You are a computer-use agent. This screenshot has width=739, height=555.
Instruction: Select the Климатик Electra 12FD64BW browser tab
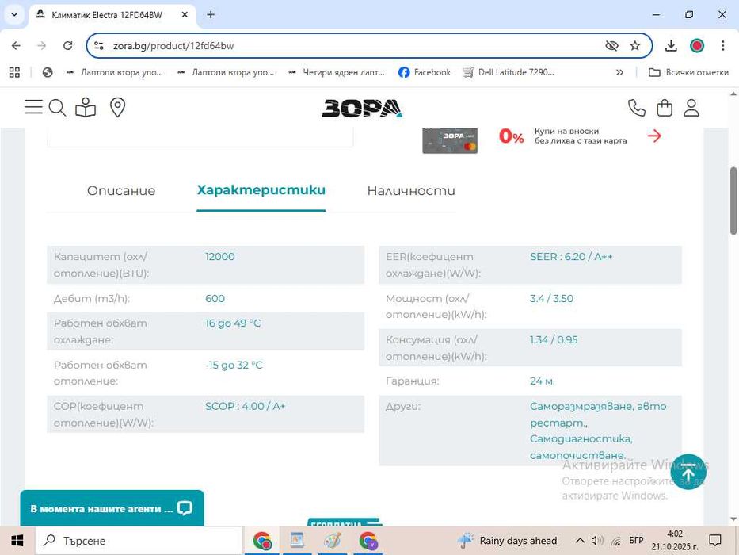click(x=112, y=15)
